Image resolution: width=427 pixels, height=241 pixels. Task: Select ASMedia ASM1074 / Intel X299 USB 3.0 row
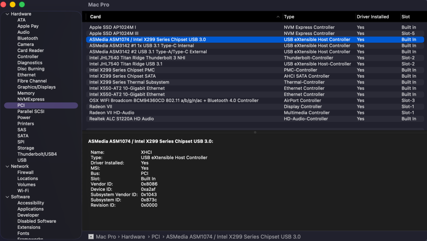pyautogui.click(x=255, y=39)
